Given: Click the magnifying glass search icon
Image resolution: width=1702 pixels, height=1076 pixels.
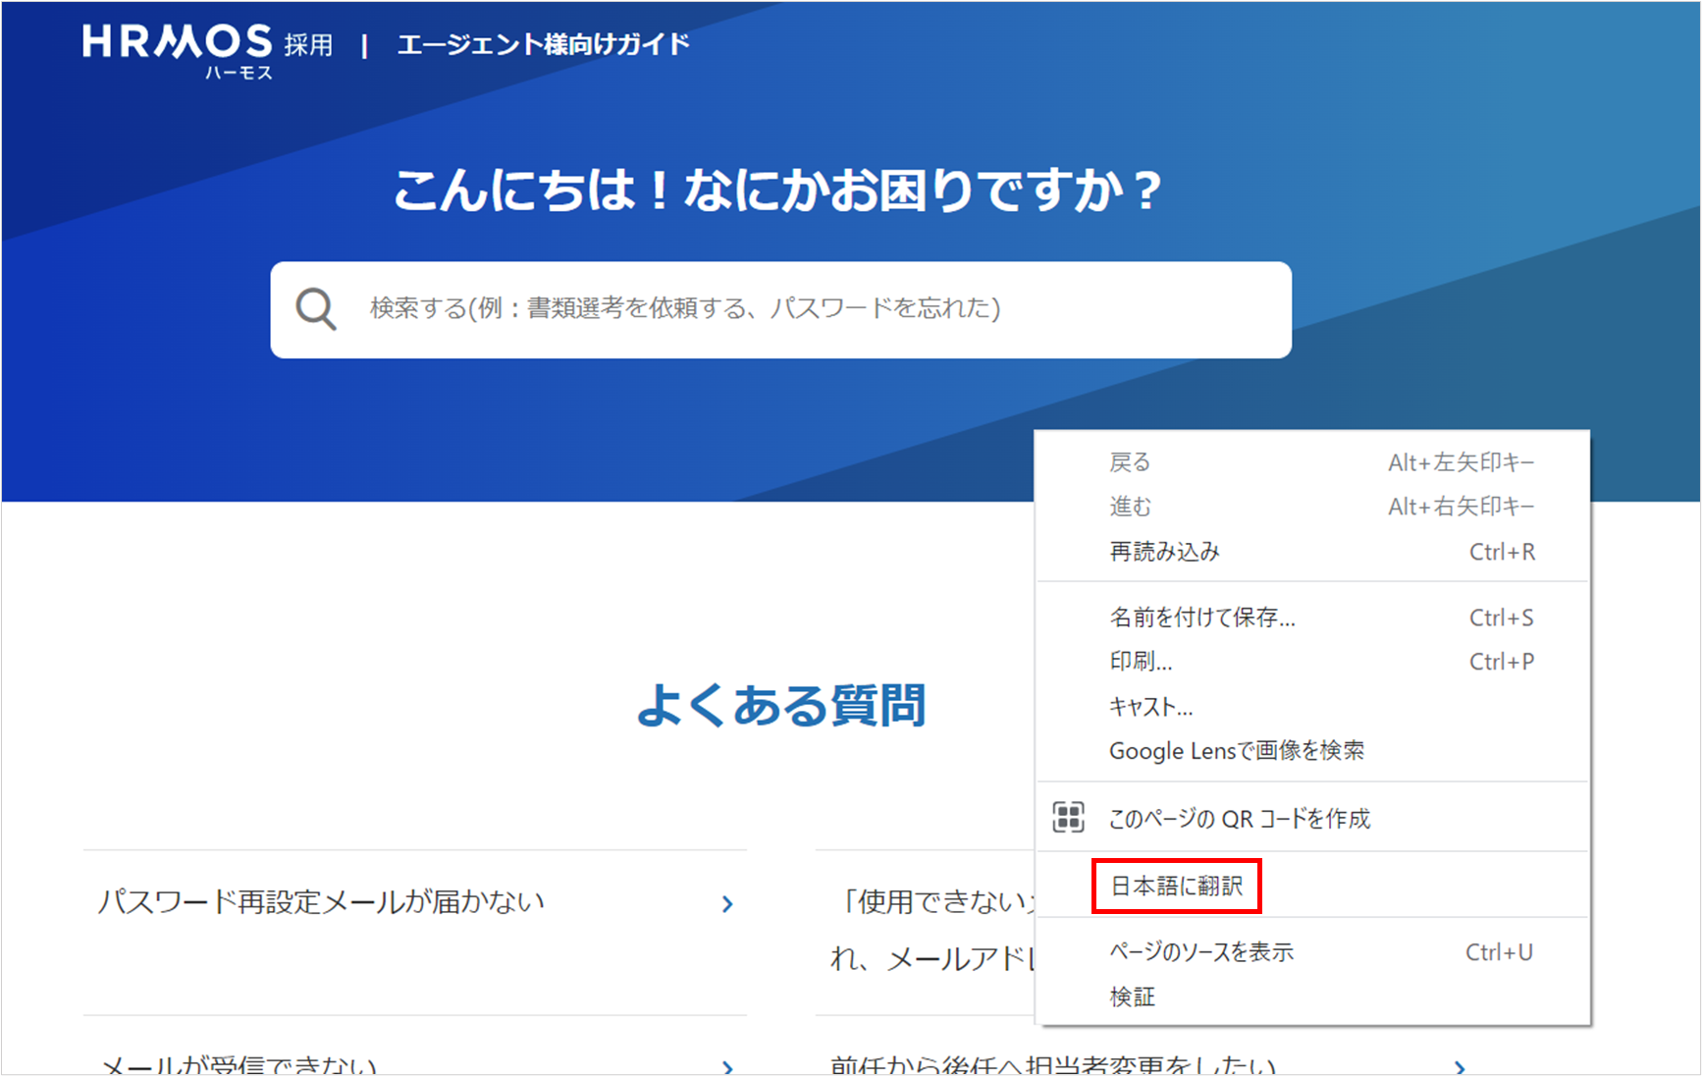Looking at the screenshot, I should 316,309.
